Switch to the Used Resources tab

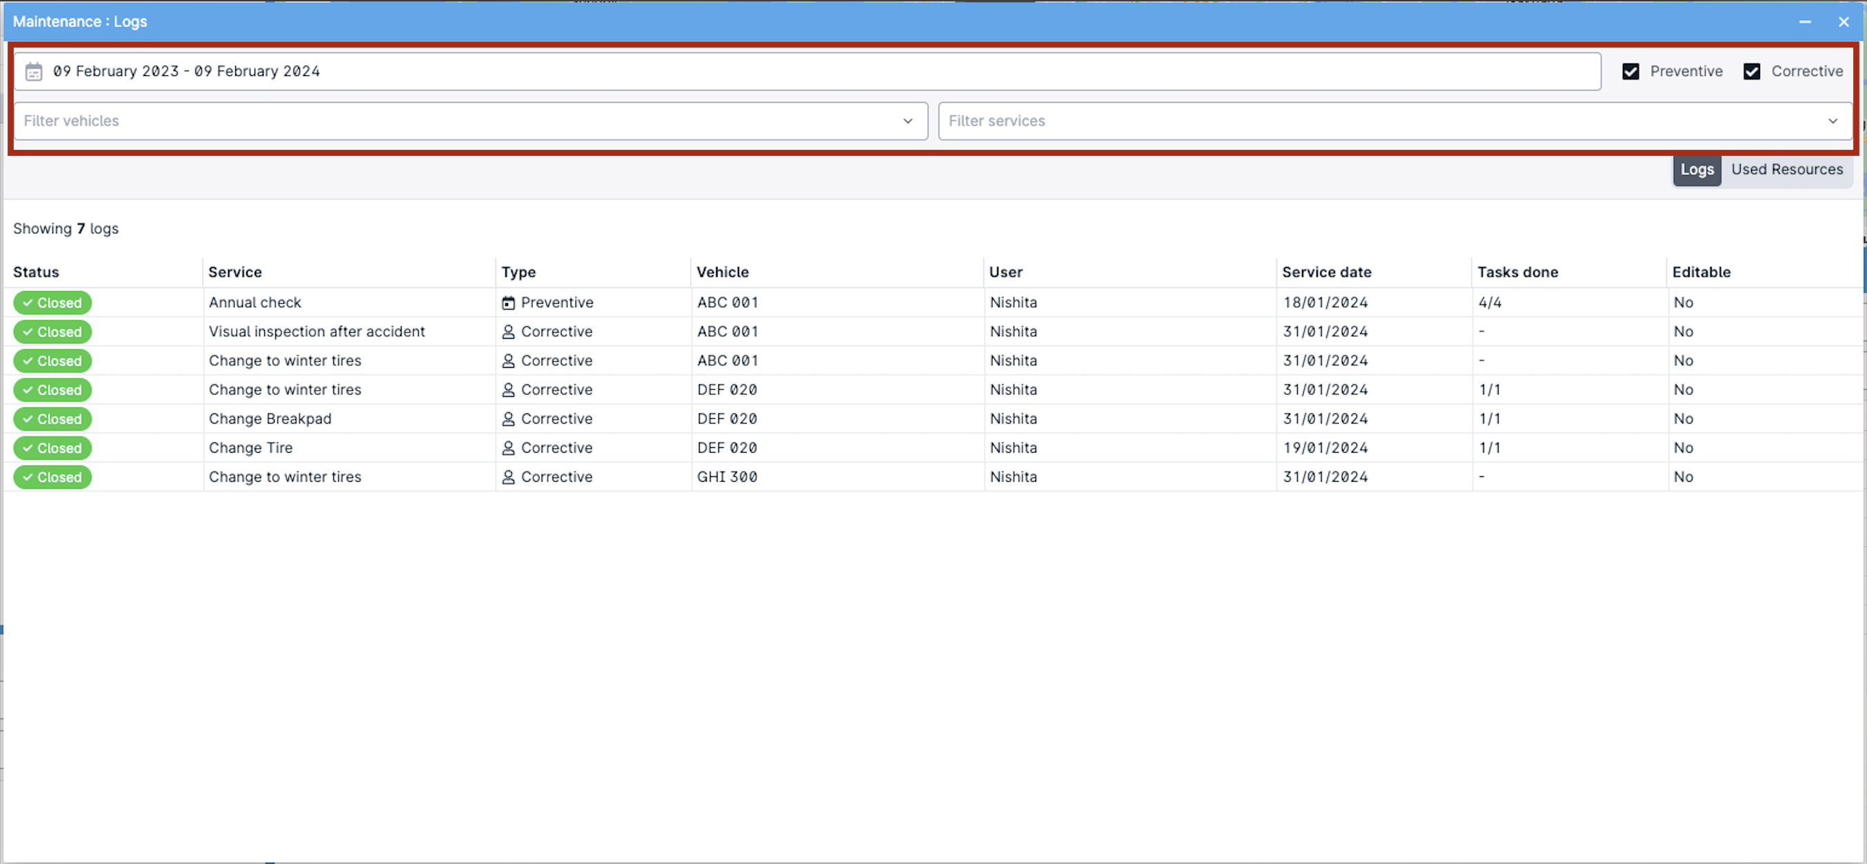(1787, 169)
